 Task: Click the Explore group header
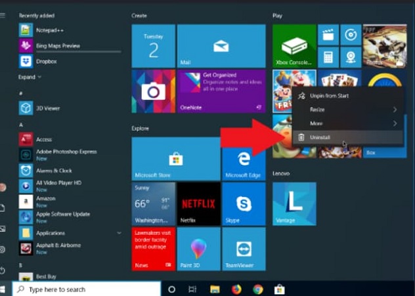coord(141,128)
